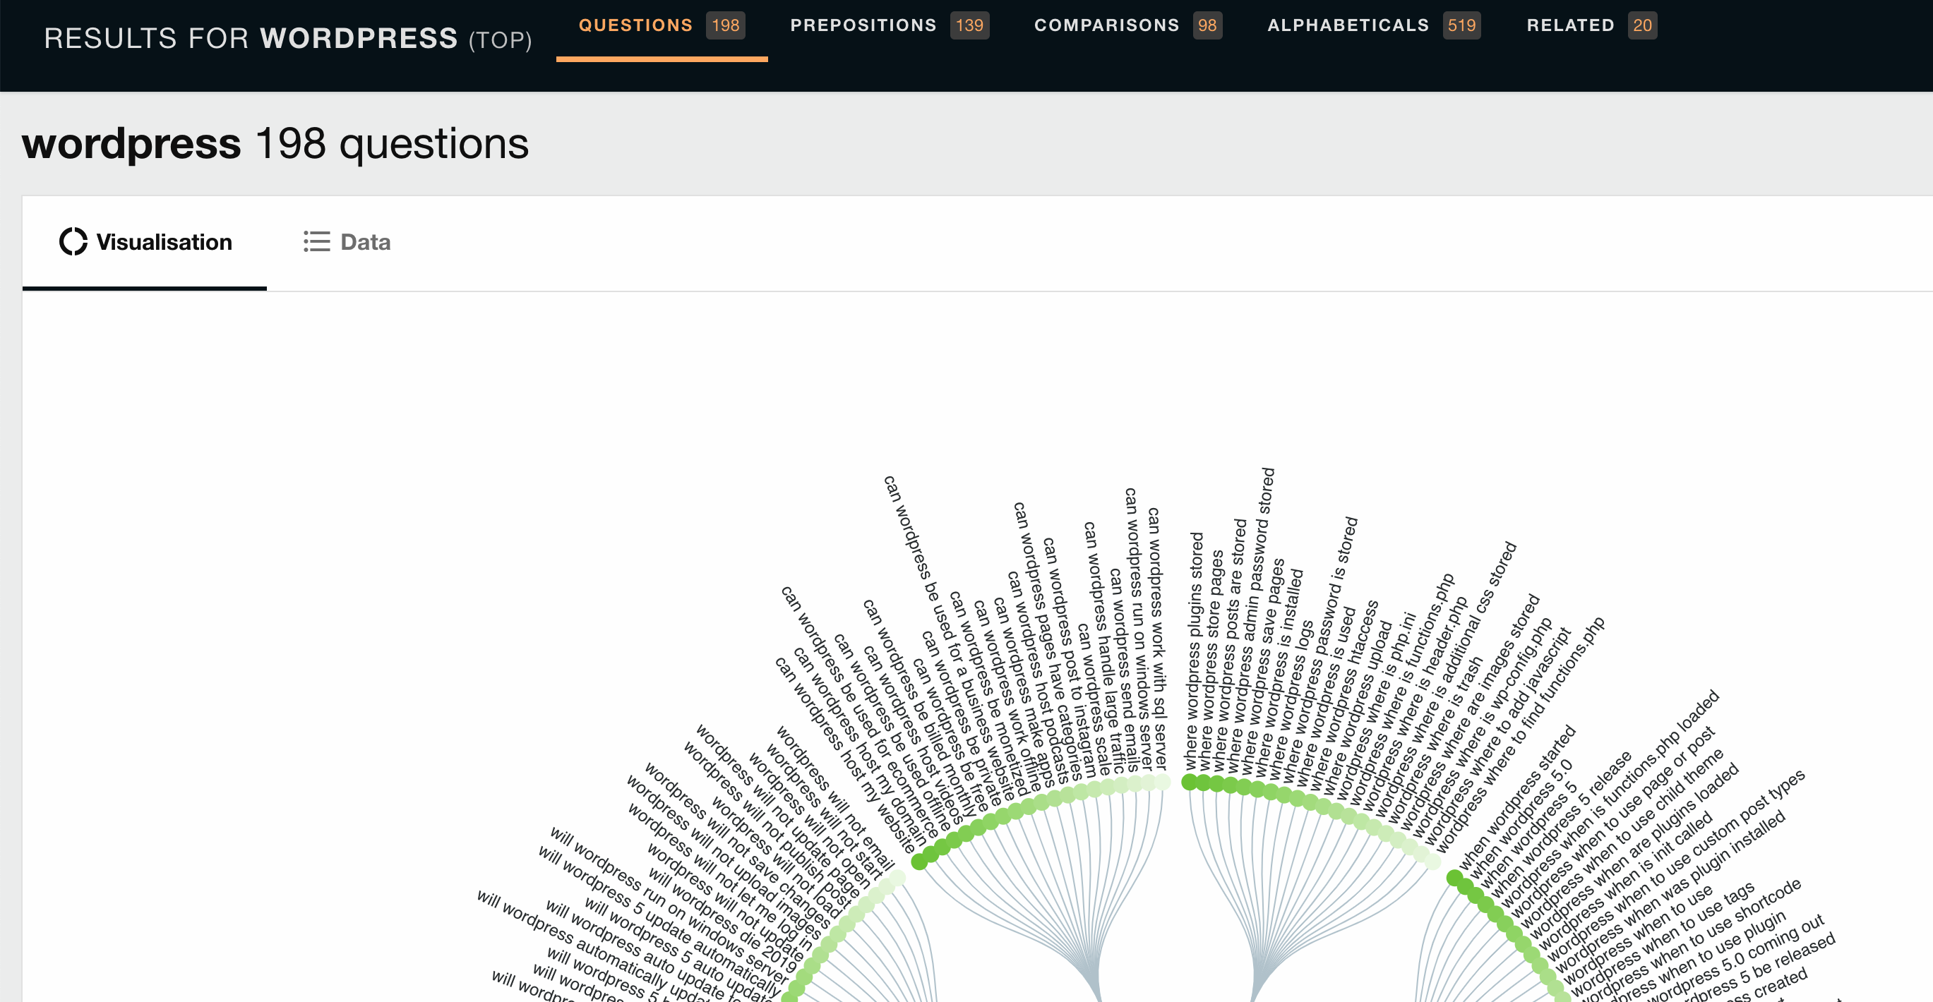This screenshot has width=1933, height=1002.
Task: Click the 139 count badge beside Prepositions
Action: (969, 25)
